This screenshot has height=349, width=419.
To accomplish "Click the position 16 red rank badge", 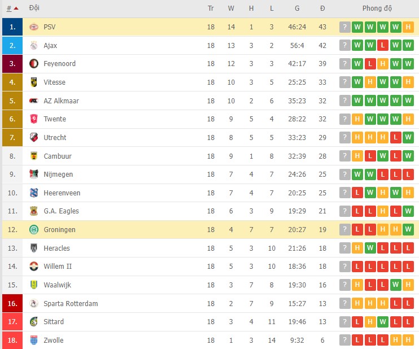I will click(12, 303).
